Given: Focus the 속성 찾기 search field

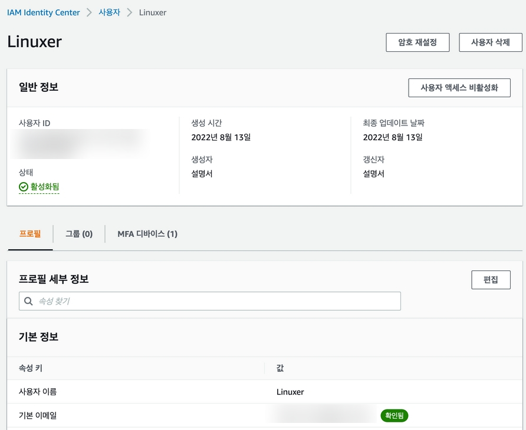Looking at the screenshot, I should click(x=217, y=301).
